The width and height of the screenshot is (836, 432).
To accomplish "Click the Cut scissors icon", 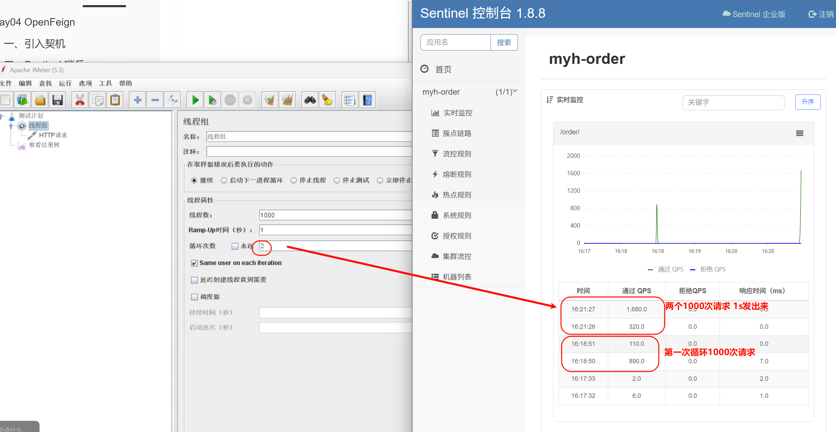I will [80, 100].
